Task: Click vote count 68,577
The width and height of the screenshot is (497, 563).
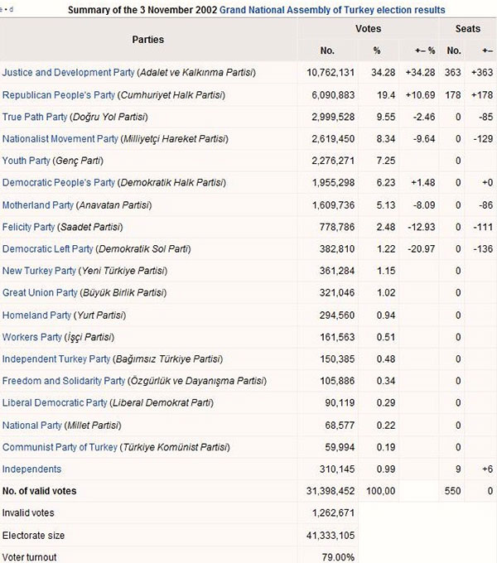Action: [340, 426]
